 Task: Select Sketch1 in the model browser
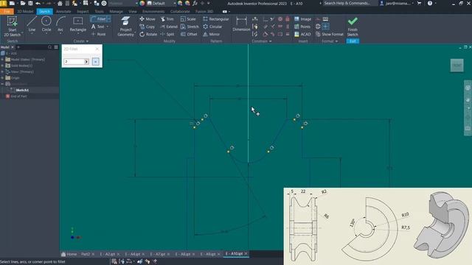pos(22,90)
